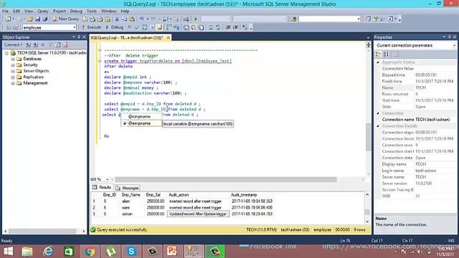The image size is (459, 258).
Task: Choose the checked @empname IntelliSense suggestion
Action: [x=141, y=123]
